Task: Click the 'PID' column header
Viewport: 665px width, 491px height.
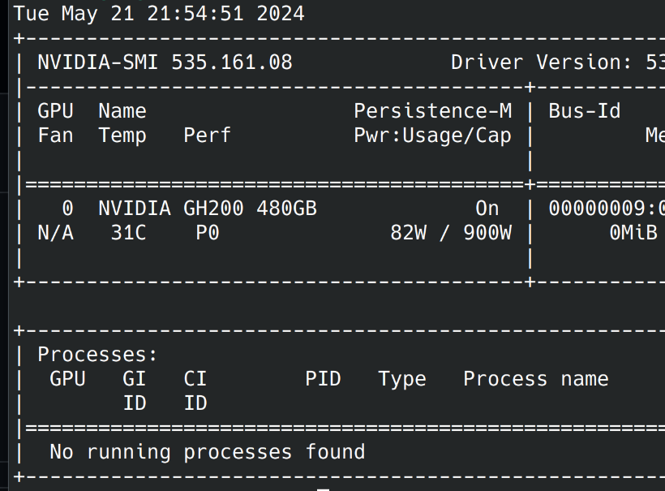Action: [x=323, y=379]
